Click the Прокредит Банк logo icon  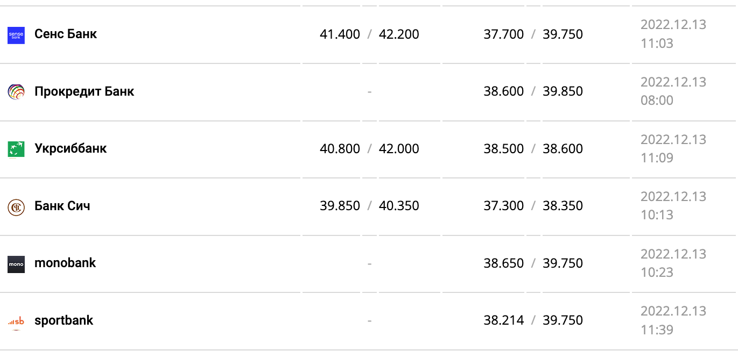(16, 92)
